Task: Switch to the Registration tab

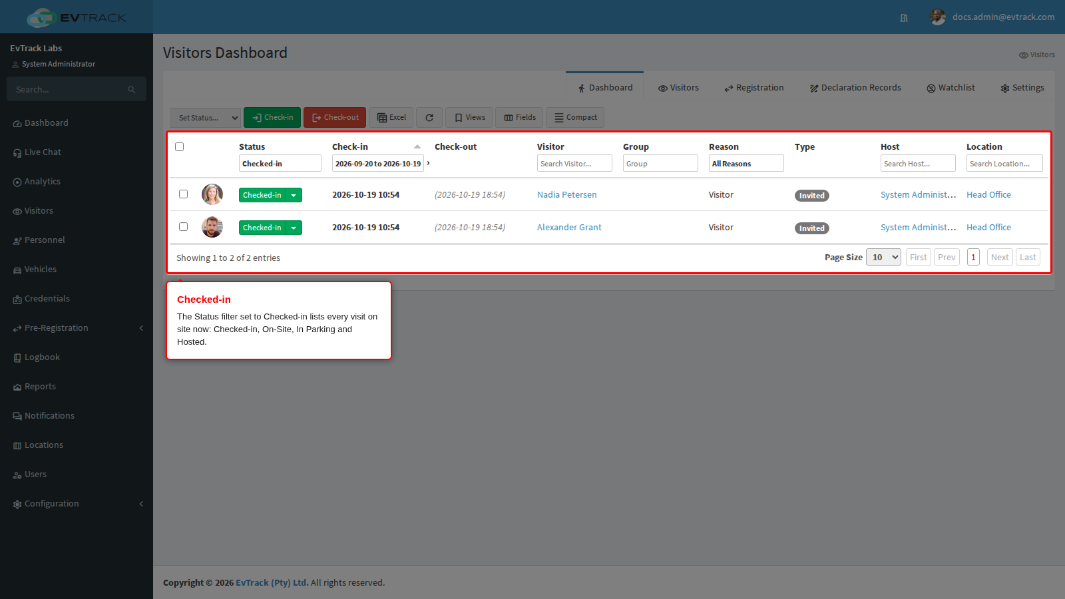Action: pos(754,88)
